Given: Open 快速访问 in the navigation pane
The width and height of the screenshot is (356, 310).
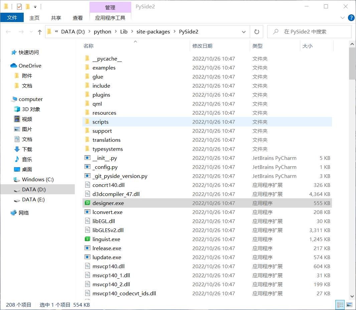Looking at the screenshot, I should tap(28, 52).
